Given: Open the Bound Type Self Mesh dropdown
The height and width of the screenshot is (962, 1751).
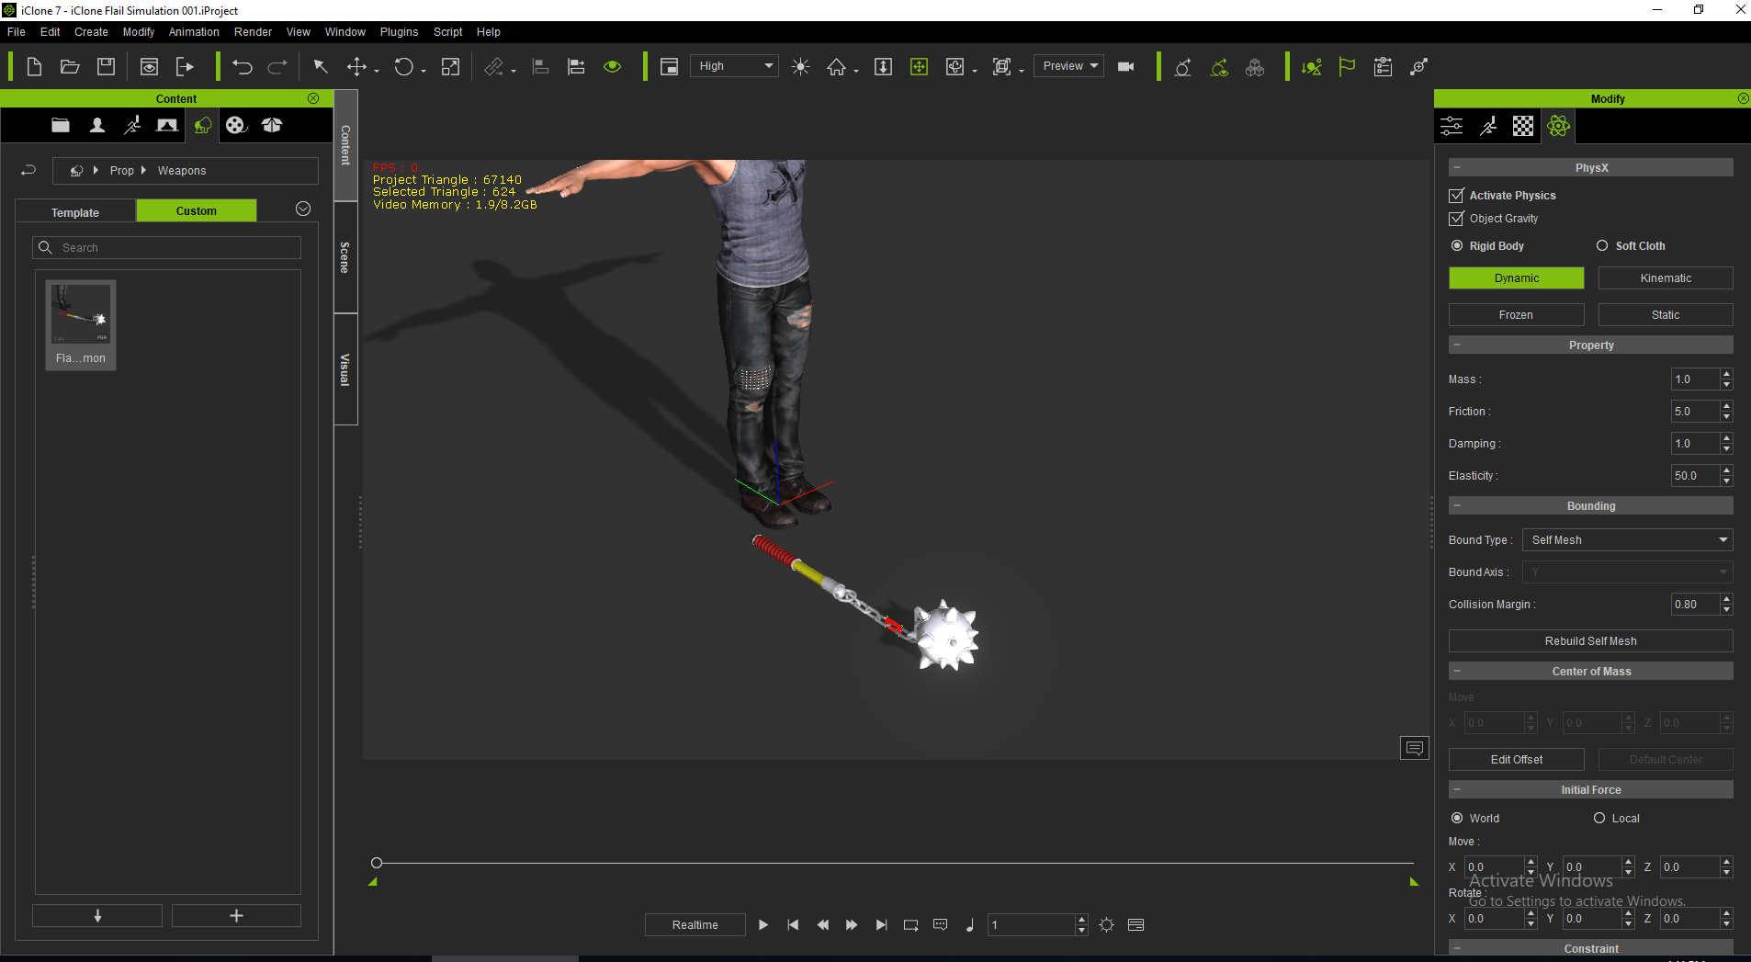Looking at the screenshot, I should point(1627,540).
